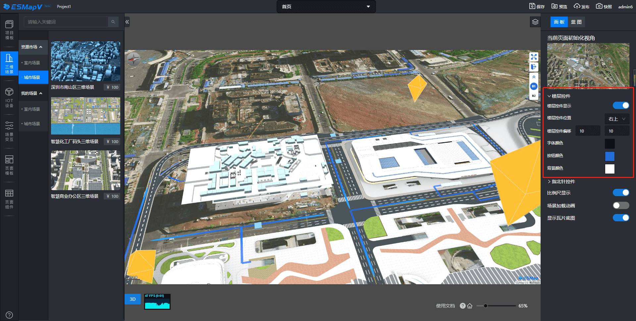Expand the 指北针控件 section
This screenshot has width=636, height=321.
561,182
